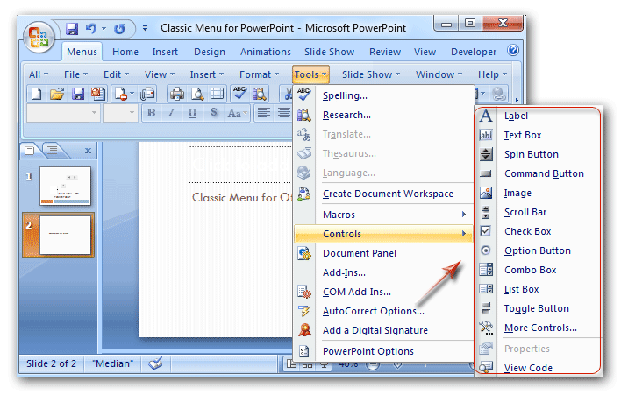This screenshot has width=621, height=395.
Task: Select COM Add-Ins... menu entry
Action: [x=383, y=292]
